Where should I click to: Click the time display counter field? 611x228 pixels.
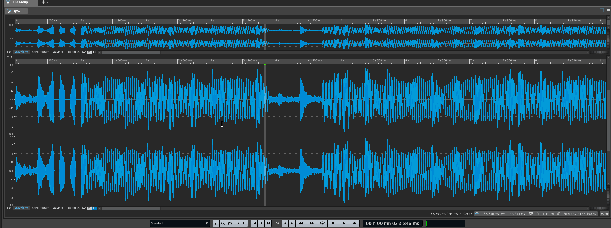pyautogui.click(x=392, y=223)
